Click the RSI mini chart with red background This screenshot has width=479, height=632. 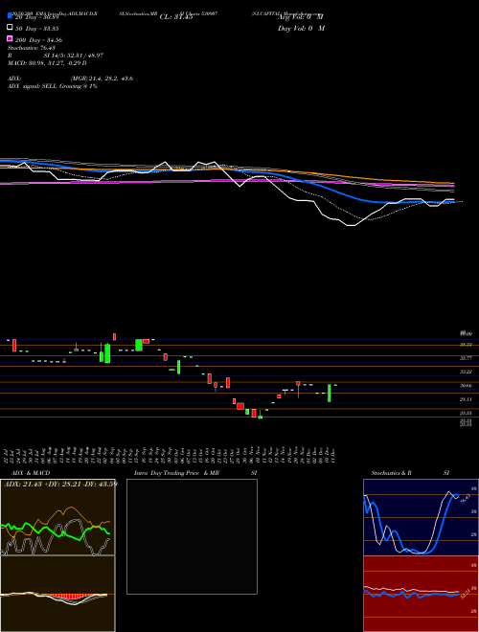point(421,594)
